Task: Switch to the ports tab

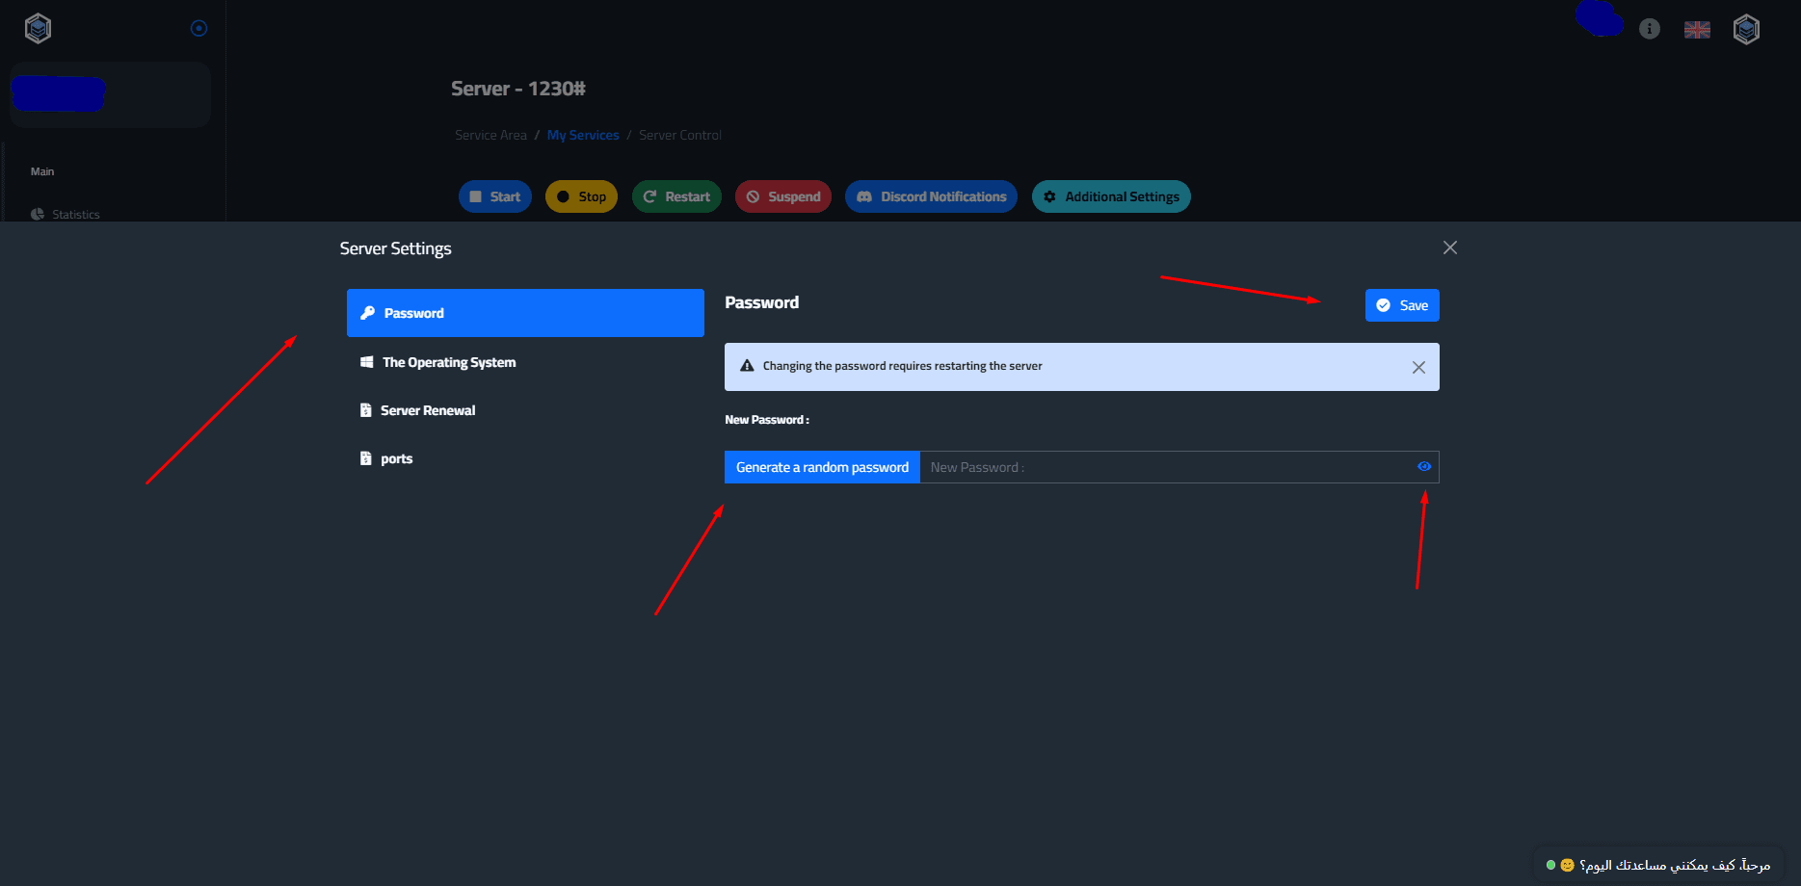Action: point(525,458)
